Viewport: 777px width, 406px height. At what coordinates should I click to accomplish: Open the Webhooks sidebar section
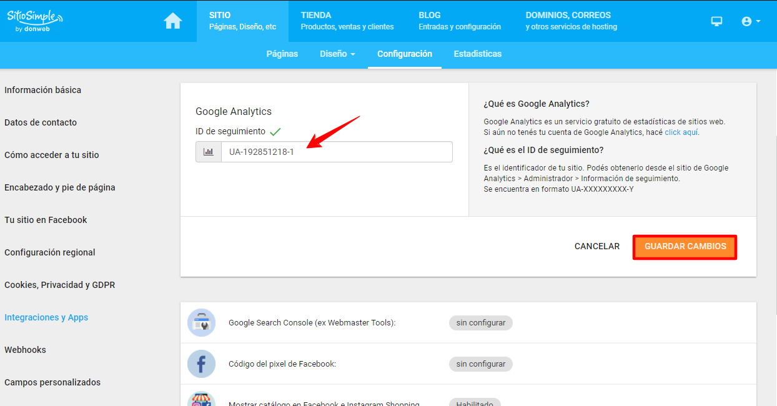(25, 350)
